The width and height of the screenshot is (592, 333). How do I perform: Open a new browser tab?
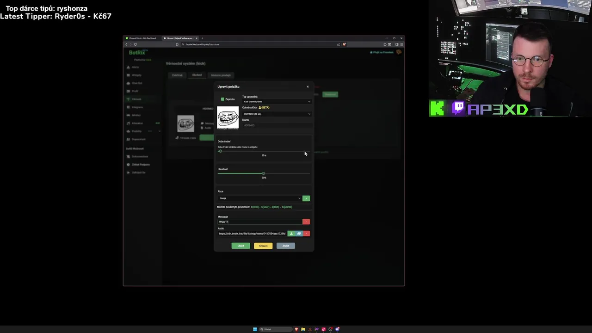(x=202, y=38)
